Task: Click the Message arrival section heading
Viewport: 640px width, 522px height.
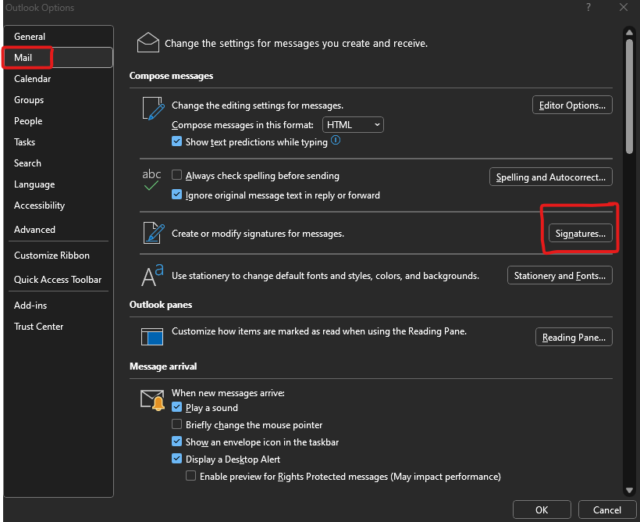Action: 163,366
